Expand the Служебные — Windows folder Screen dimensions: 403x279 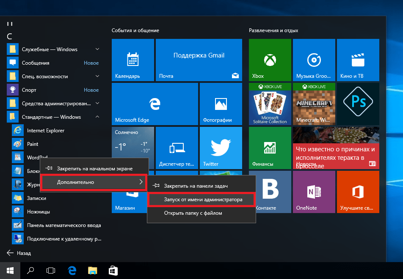pos(97,49)
